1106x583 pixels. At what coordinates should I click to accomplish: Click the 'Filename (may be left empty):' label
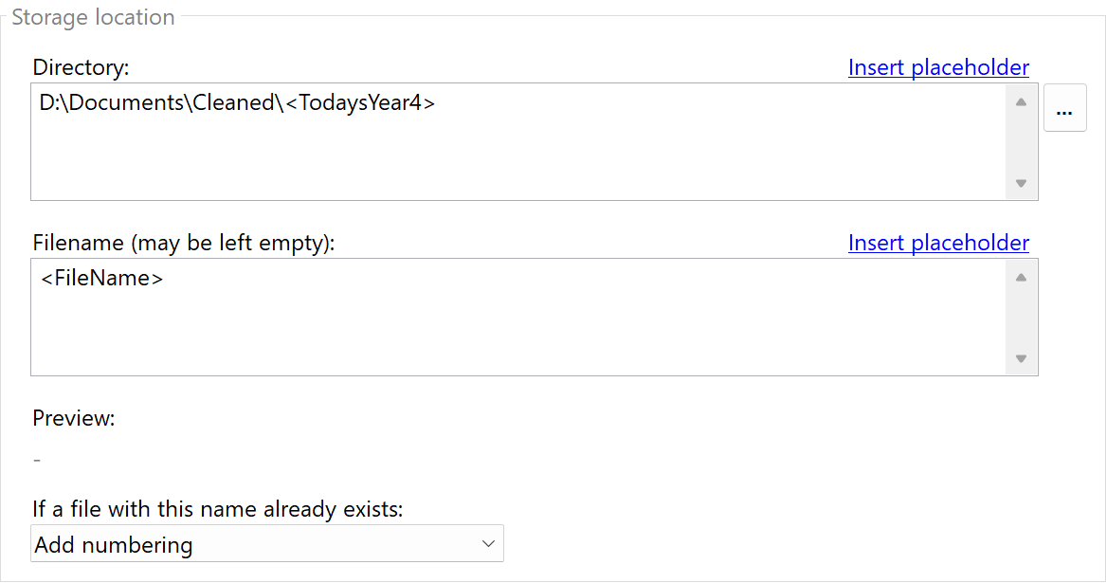click(x=184, y=243)
